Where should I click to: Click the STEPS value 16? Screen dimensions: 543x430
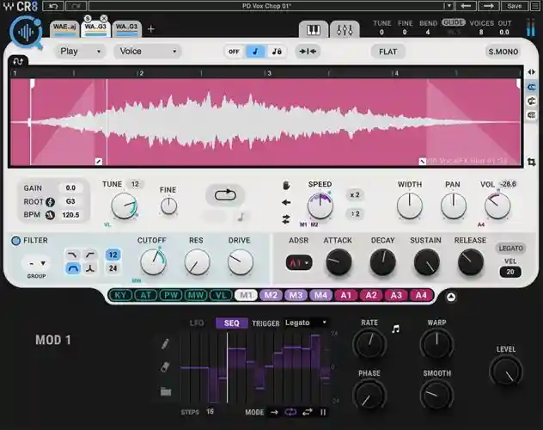tap(210, 412)
